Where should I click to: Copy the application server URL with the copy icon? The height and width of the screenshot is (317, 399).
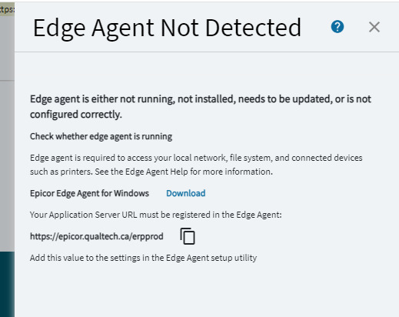coord(188,236)
